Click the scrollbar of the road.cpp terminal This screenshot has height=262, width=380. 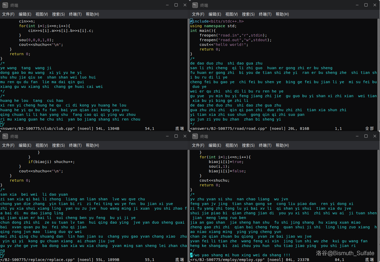(x=378, y=73)
